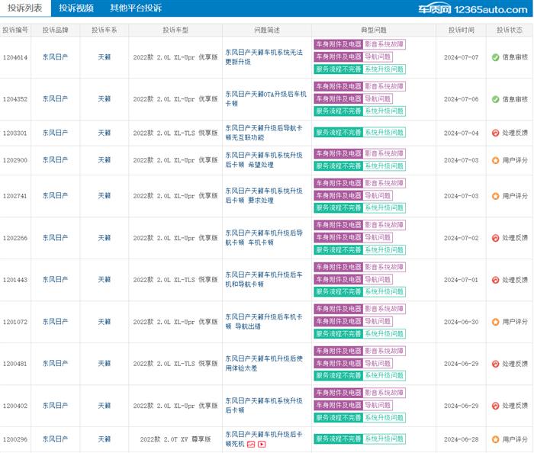Click red status icon for complaint 1200481
The image size is (534, 453).
click(x=496, y=364)
